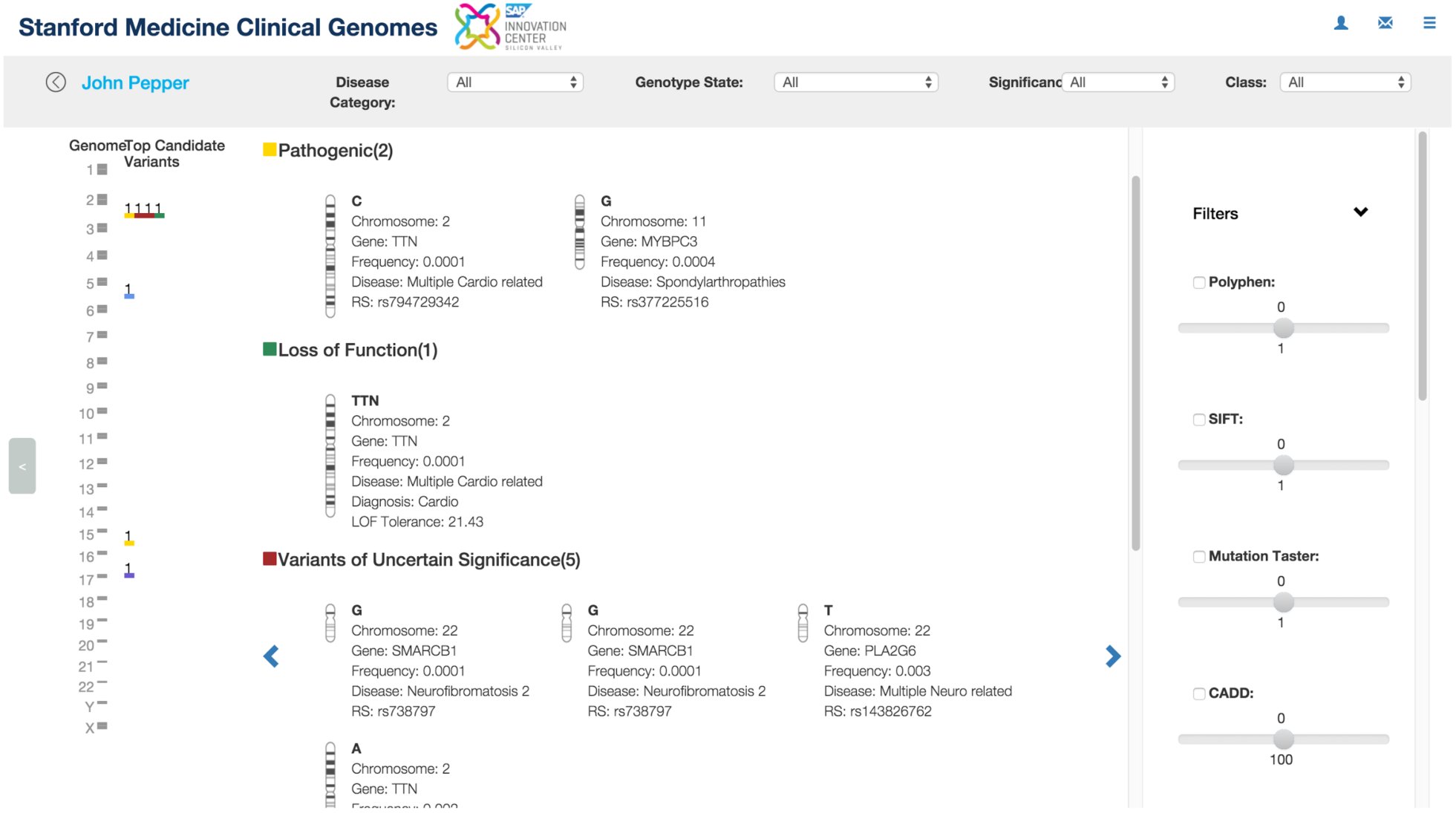This screenshot has height=813, width=1456.
Task: Enable the Mutation Taster checkbox
Action: [1199, 557]
